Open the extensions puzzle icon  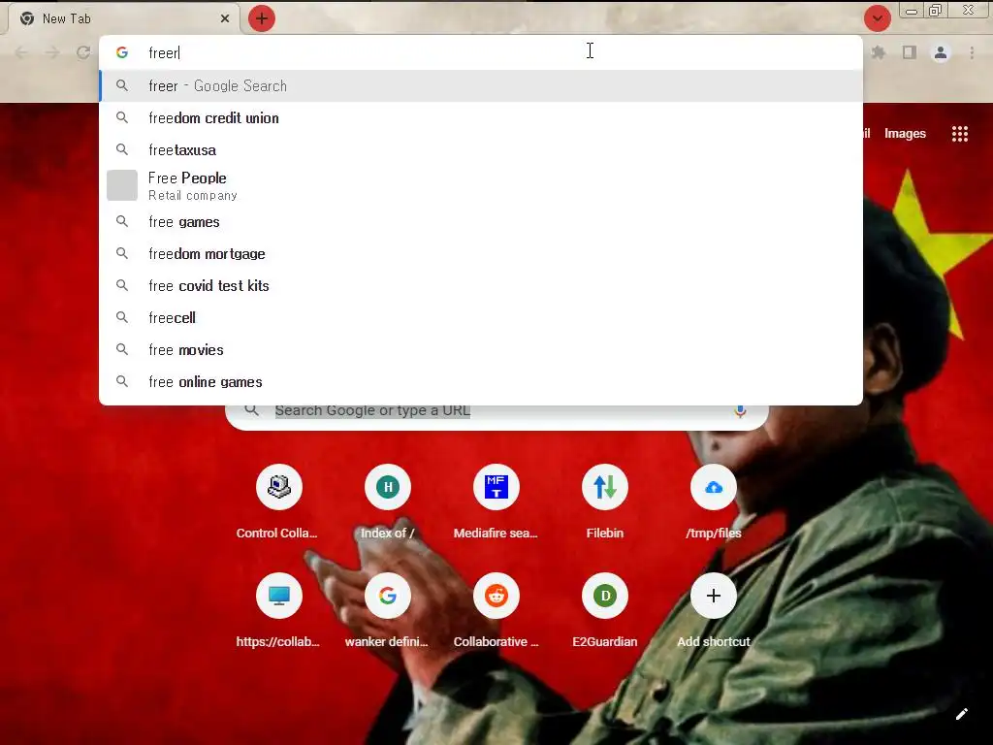click(x=878, y=52)
